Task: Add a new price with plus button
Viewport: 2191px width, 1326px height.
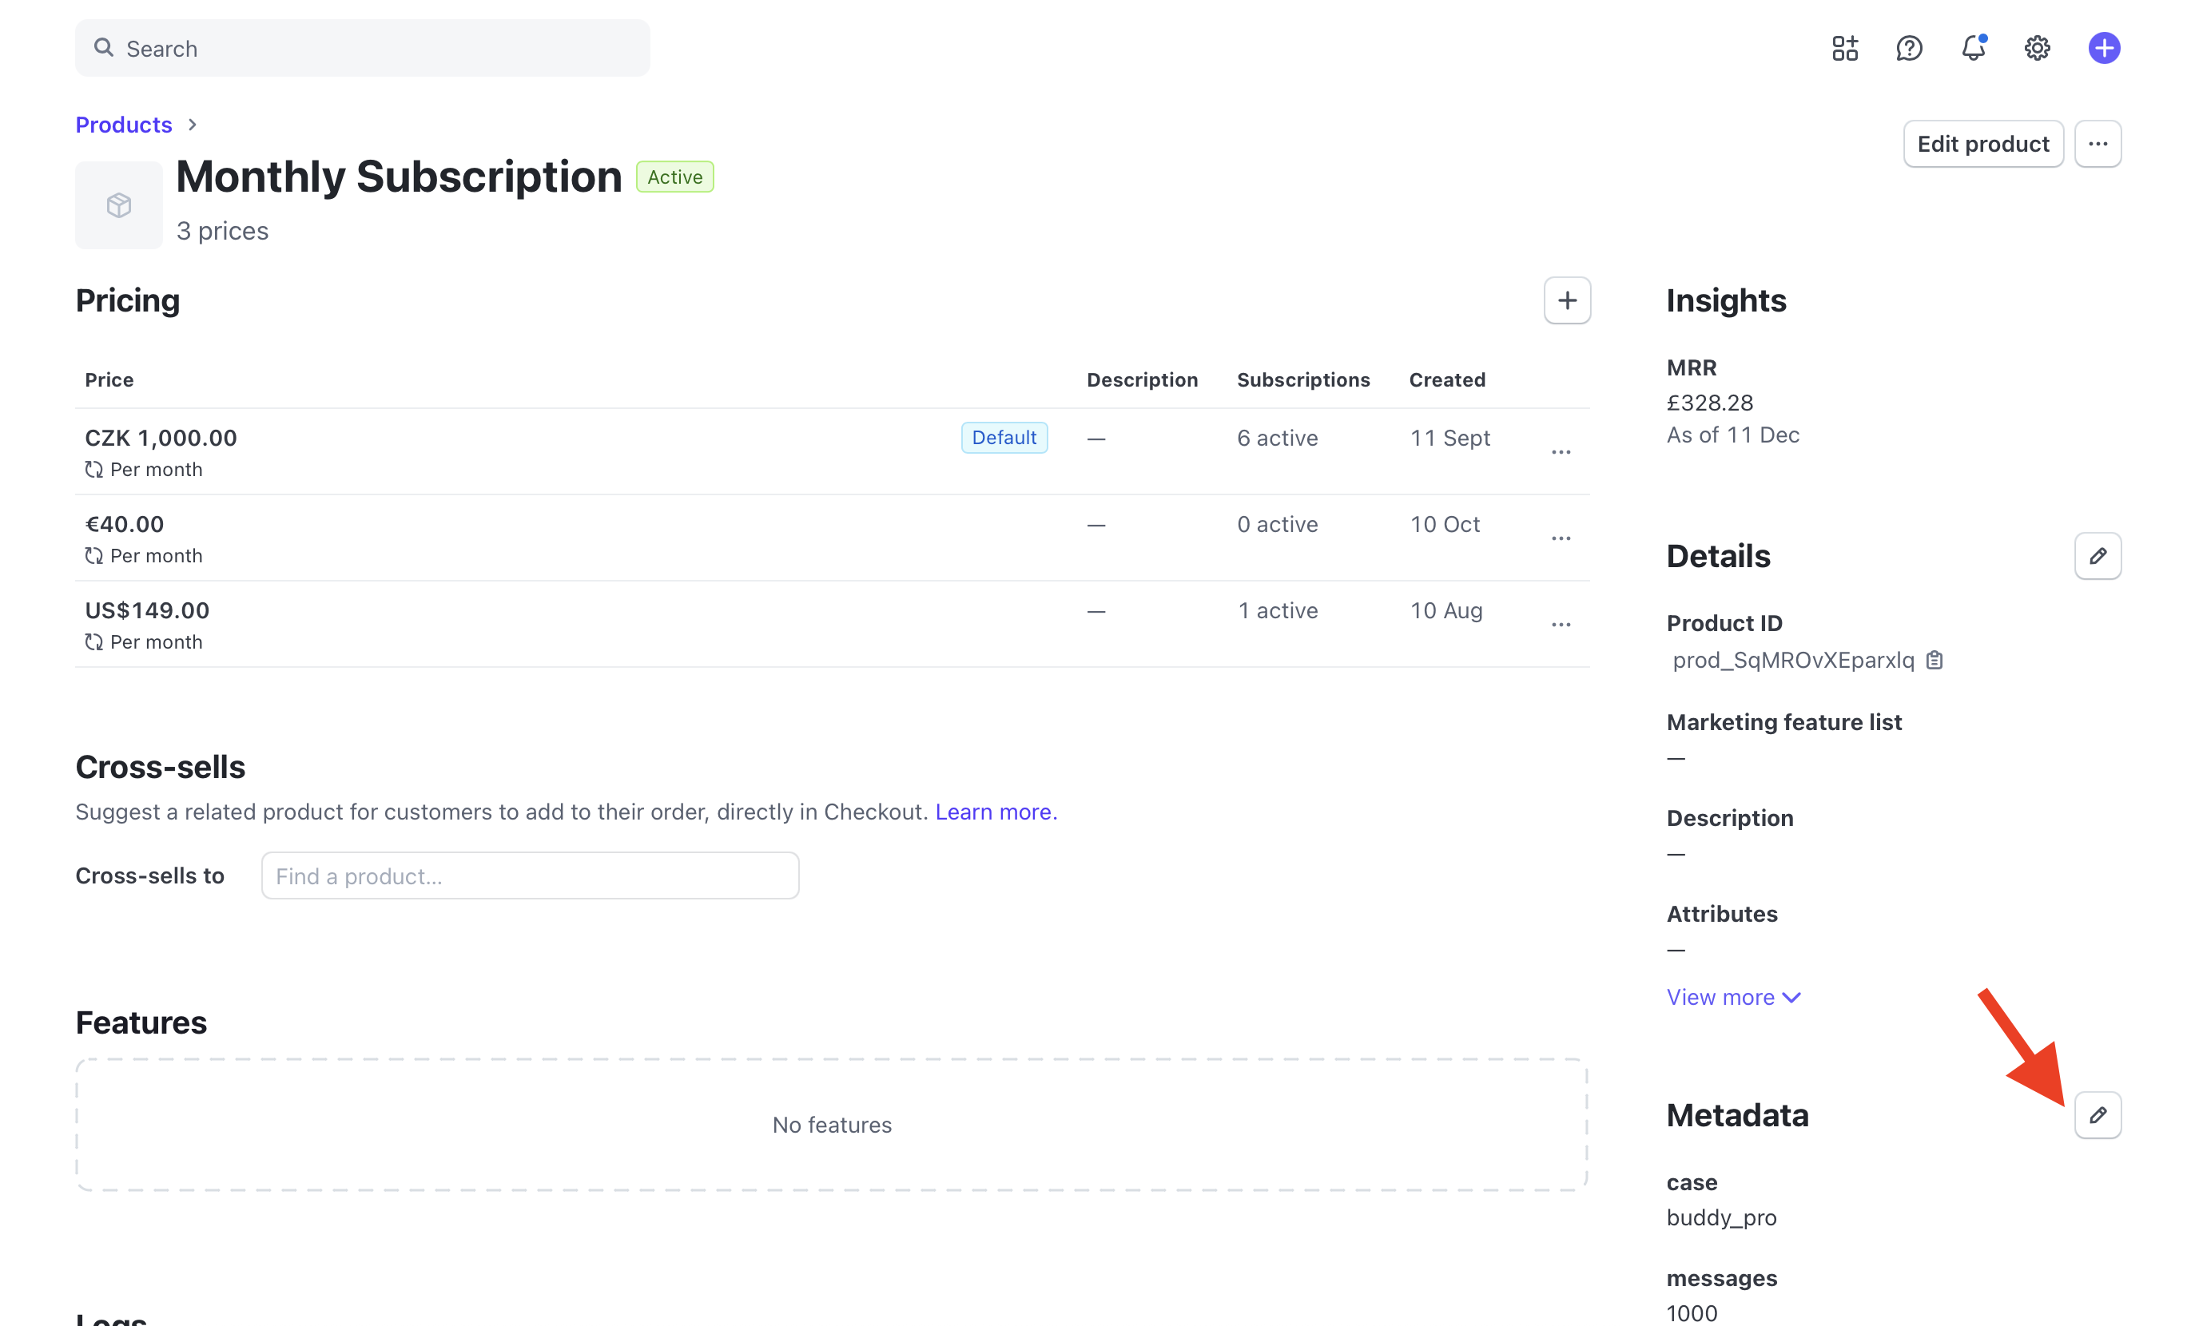Action: pyautogui.click(x=1567, y=300)
